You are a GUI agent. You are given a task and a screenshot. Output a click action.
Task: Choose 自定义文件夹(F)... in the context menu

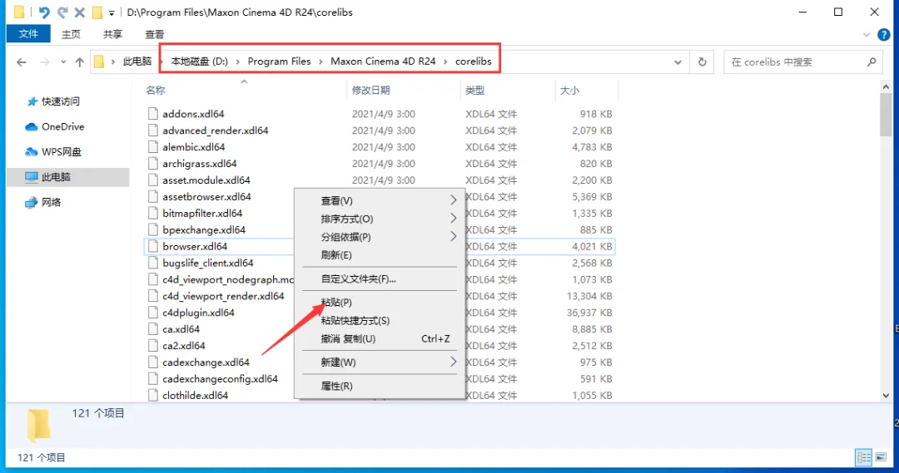click(380, 279)
